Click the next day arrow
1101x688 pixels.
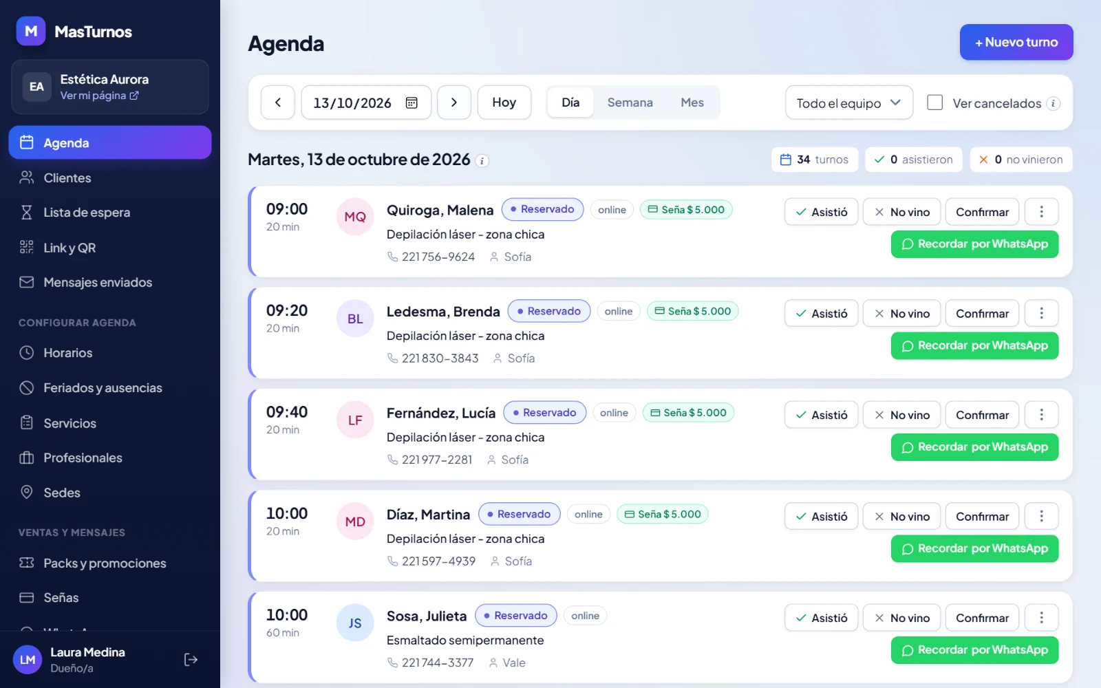(454, 103)
